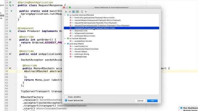This screenshot has height=111, width=198.
Task: Open the Run Dashboard notification
Action: (x=191, y=108)
